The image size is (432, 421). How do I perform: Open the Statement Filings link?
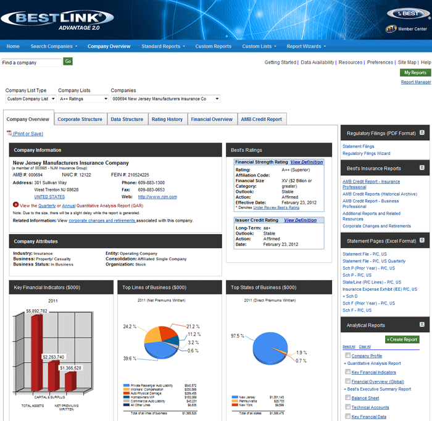pyautogui.click(x=358, y=146)
